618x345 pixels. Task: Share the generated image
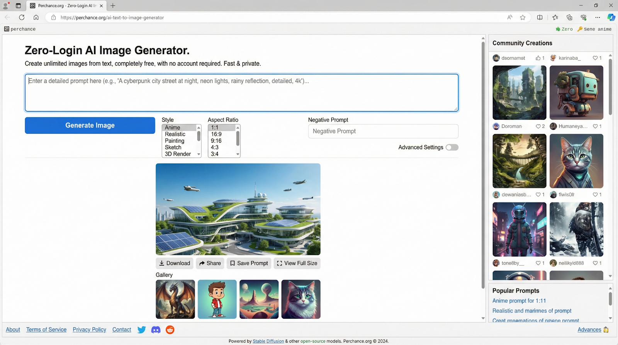click(x=210, y=263)
